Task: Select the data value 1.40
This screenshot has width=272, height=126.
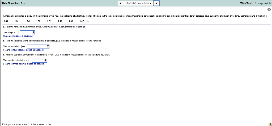Action: pyautogui.click(x=71, y=21)
